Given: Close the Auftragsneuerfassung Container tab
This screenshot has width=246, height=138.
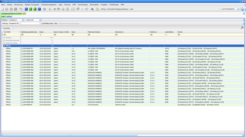Looking at the screenshot, I should [x=24, y=14].
